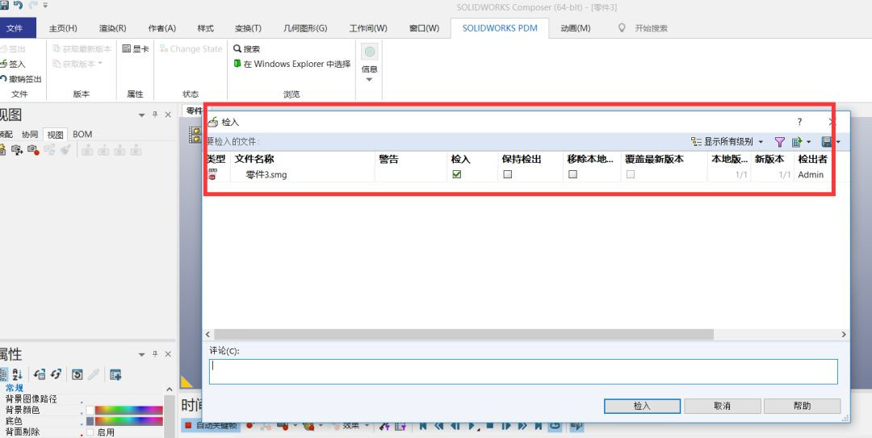Tick the 移除本地 checkbox
872x438 pixels.
(572, 174)
